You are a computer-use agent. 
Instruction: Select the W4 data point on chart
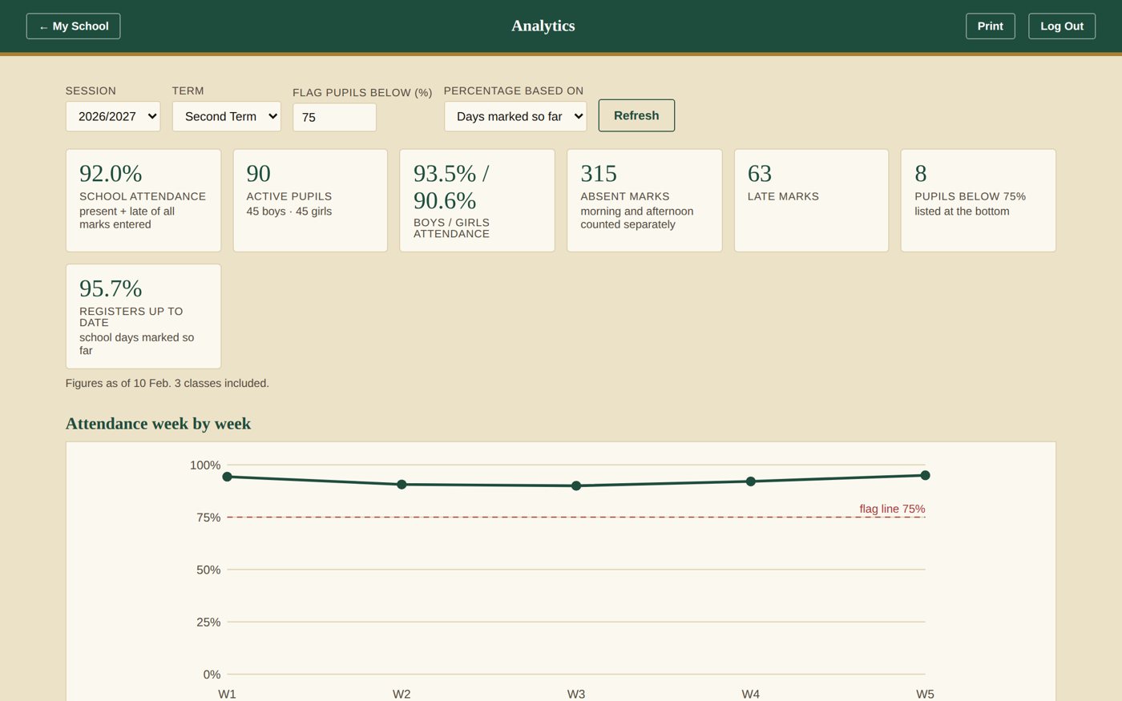pyautogui.click(x=751, y=481)
